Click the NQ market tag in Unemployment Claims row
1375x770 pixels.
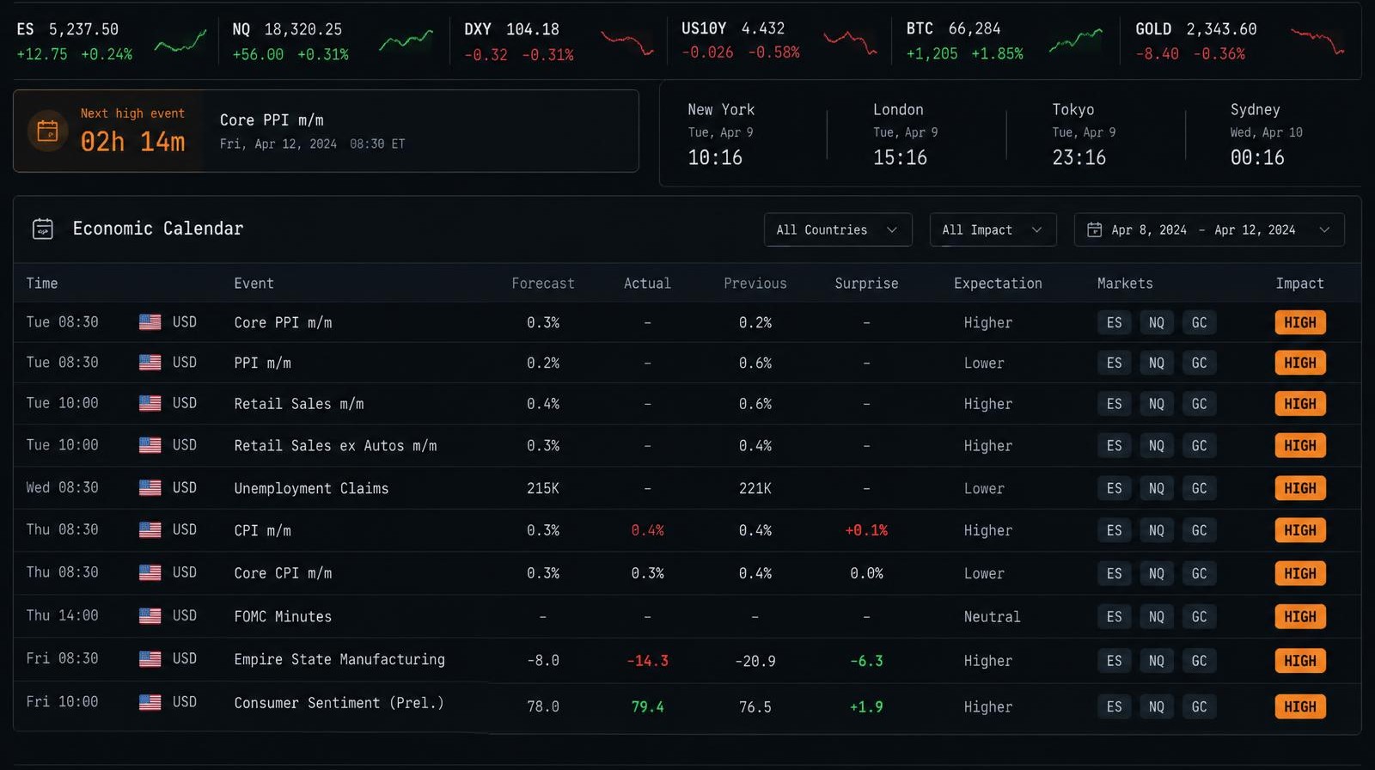click(1157, 488)
